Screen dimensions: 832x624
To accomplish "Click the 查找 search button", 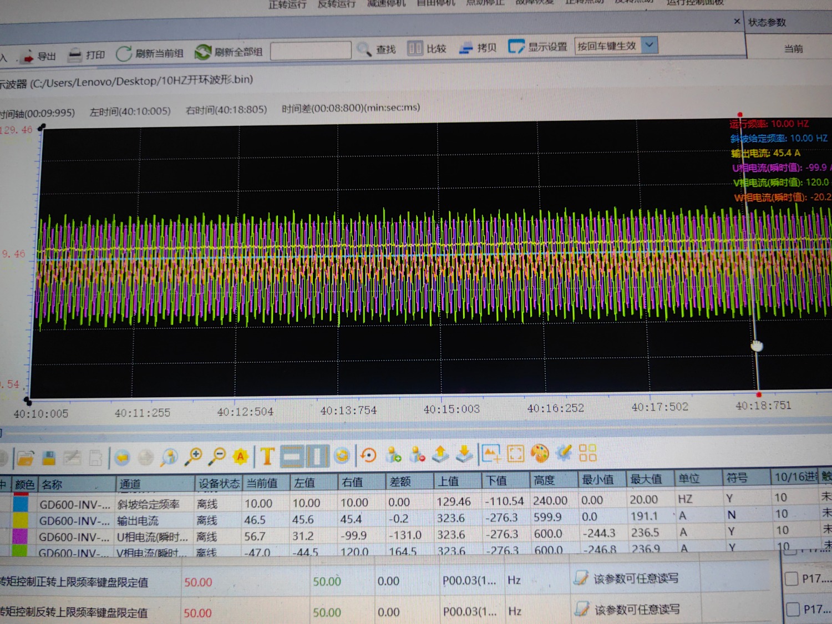I will pyautogui.click(x=377, y=49).
